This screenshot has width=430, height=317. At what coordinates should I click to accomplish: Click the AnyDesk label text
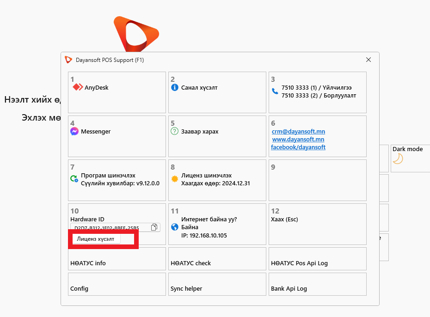tap(97, 88)
